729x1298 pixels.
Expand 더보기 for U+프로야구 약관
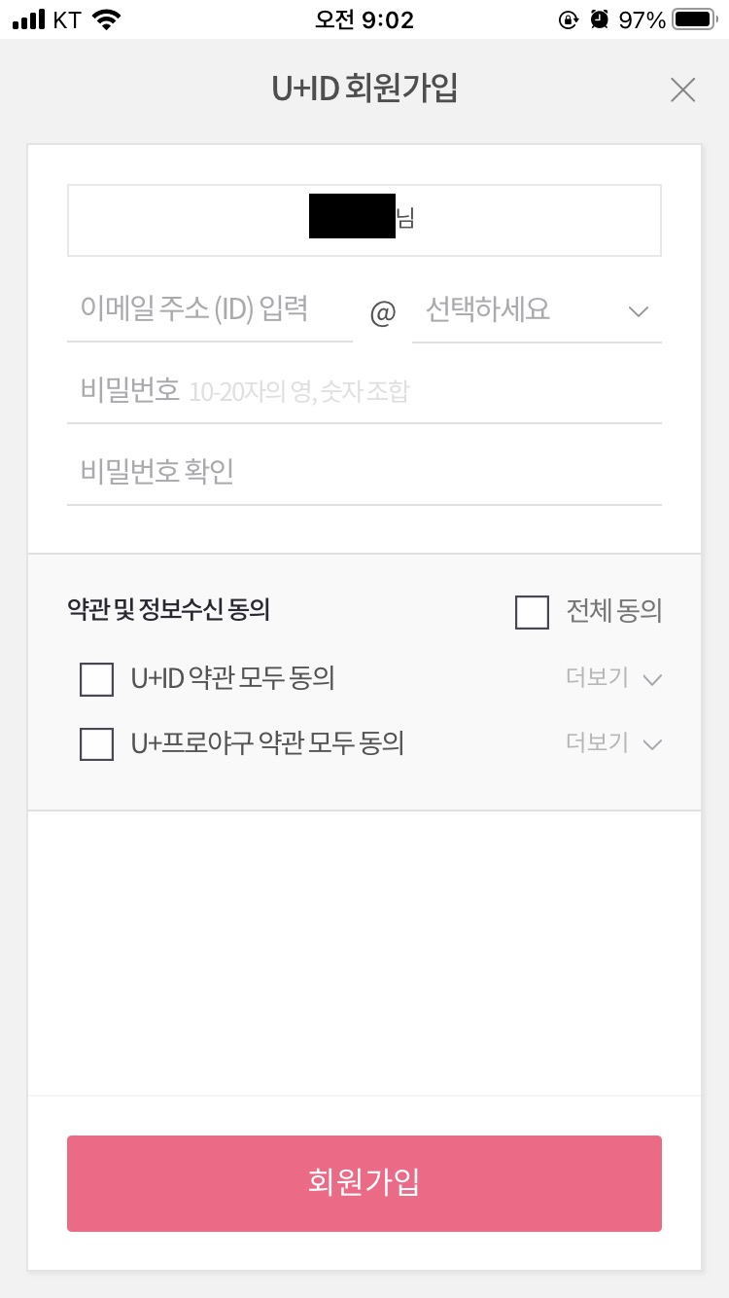tap(613, 743)
